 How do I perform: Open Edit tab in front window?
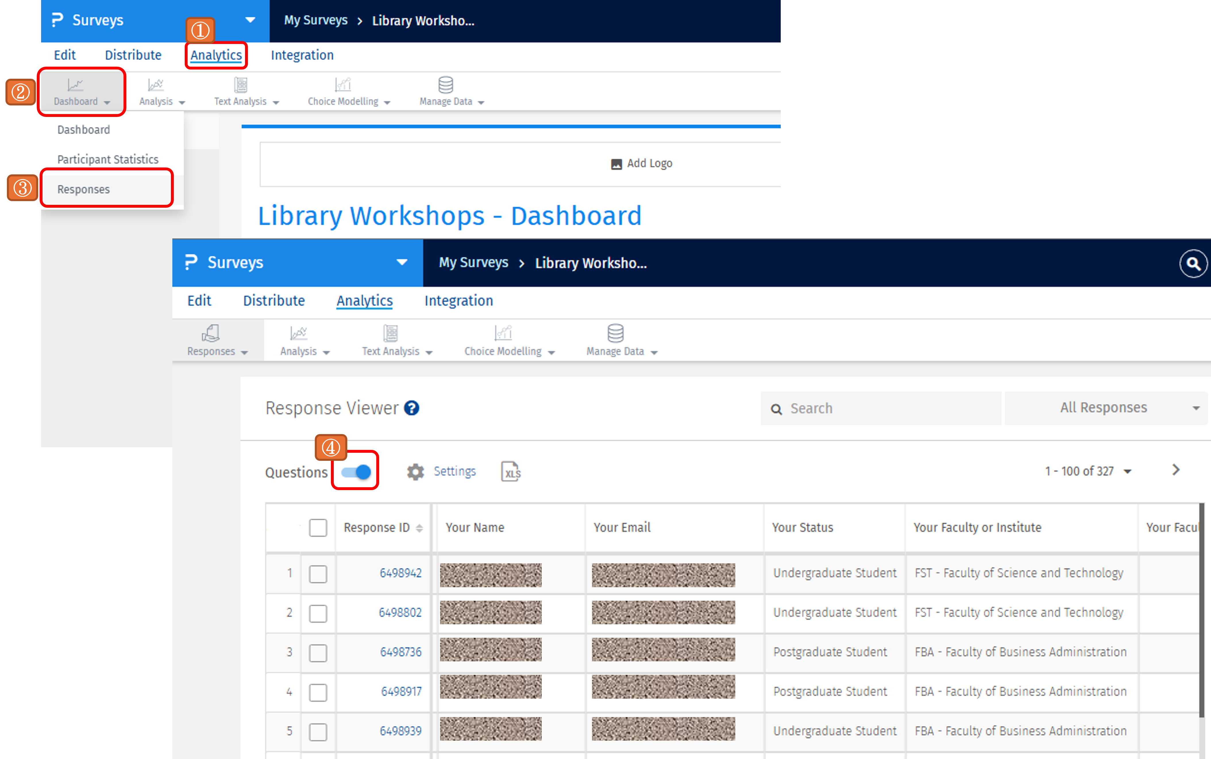pyautogui.click(x=199, y=301)
